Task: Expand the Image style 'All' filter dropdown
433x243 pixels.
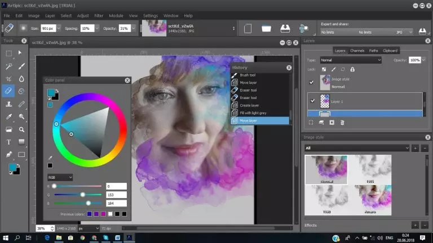Action: pyautogui.click(x=357, y=148)
